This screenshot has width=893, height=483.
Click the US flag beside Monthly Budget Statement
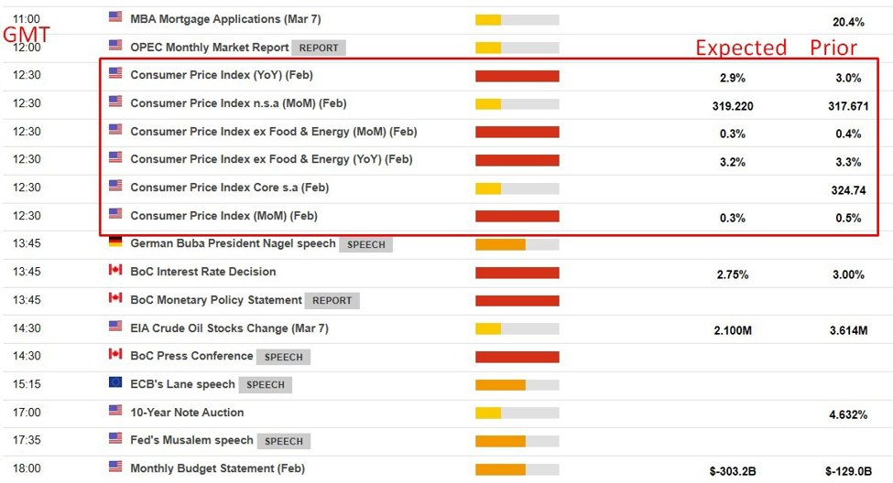point(115,466)
